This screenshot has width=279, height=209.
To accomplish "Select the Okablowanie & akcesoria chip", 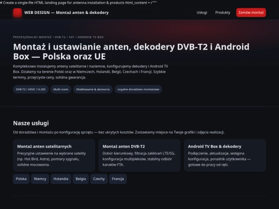I will coord(92,89).
